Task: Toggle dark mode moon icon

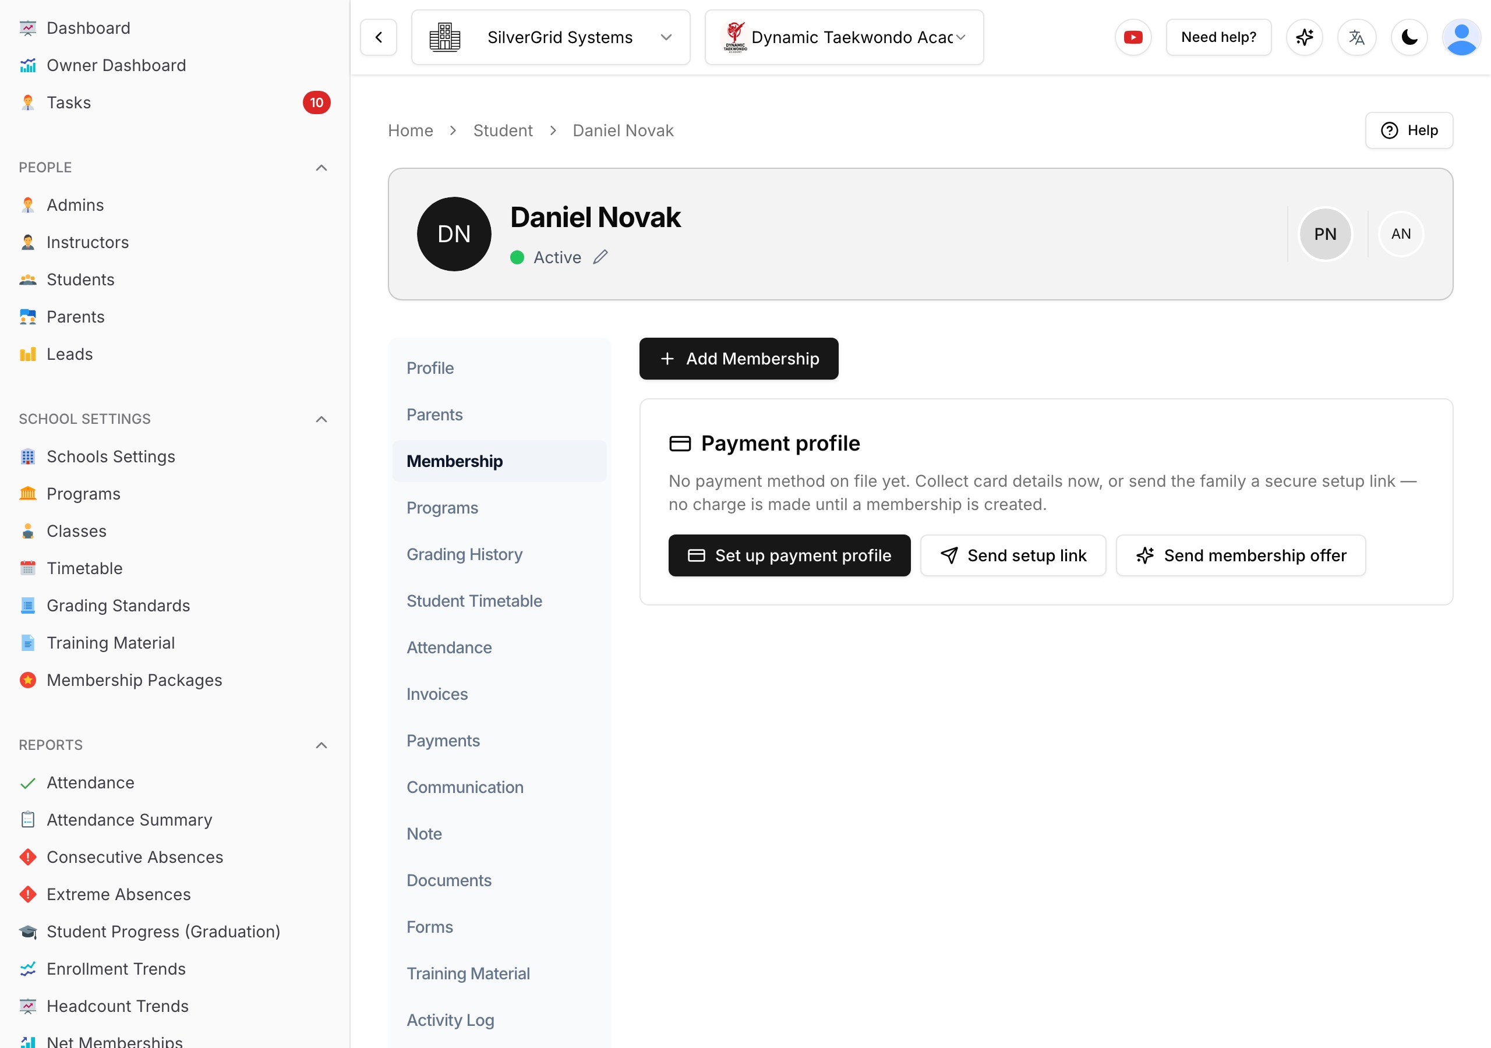Action: (x=1409, y=38)
